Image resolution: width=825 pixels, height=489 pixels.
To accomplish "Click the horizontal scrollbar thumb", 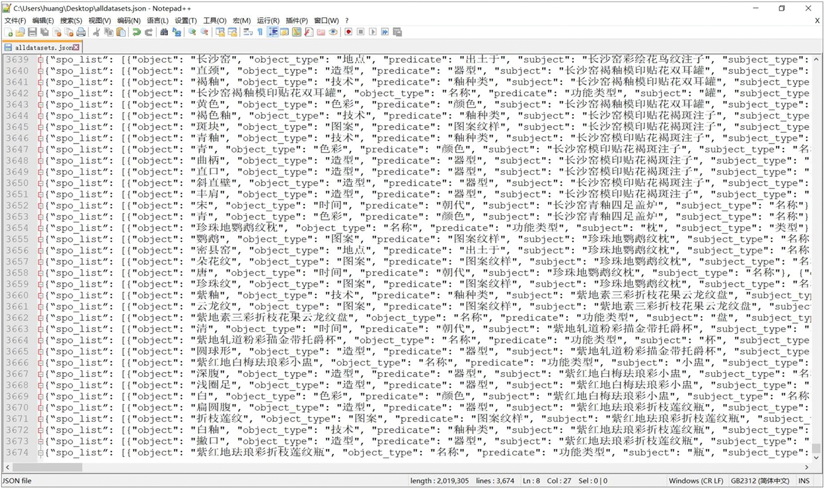I will (x=47, y=467).
